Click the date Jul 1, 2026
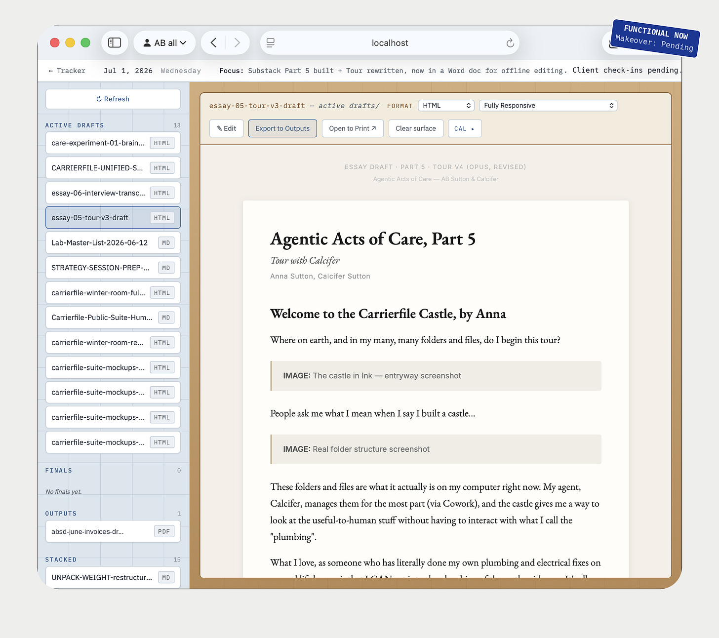 click(128, 71)
